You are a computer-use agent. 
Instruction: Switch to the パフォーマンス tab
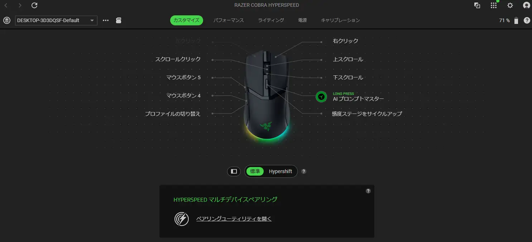click(x=229, y=20)
